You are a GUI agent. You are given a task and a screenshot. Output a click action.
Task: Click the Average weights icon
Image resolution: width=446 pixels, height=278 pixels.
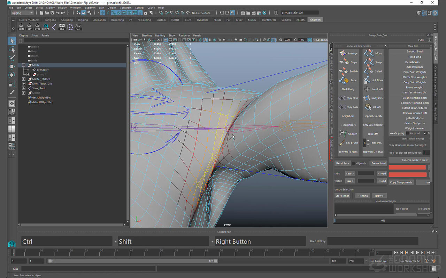343,53
